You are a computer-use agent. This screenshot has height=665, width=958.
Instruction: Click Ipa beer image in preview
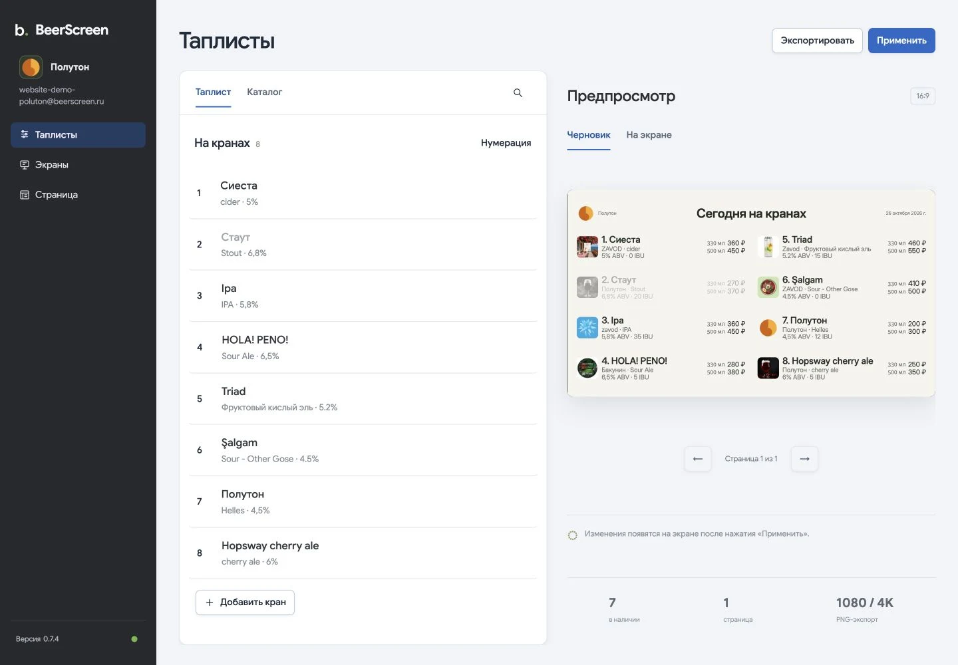tap(587, 328)
